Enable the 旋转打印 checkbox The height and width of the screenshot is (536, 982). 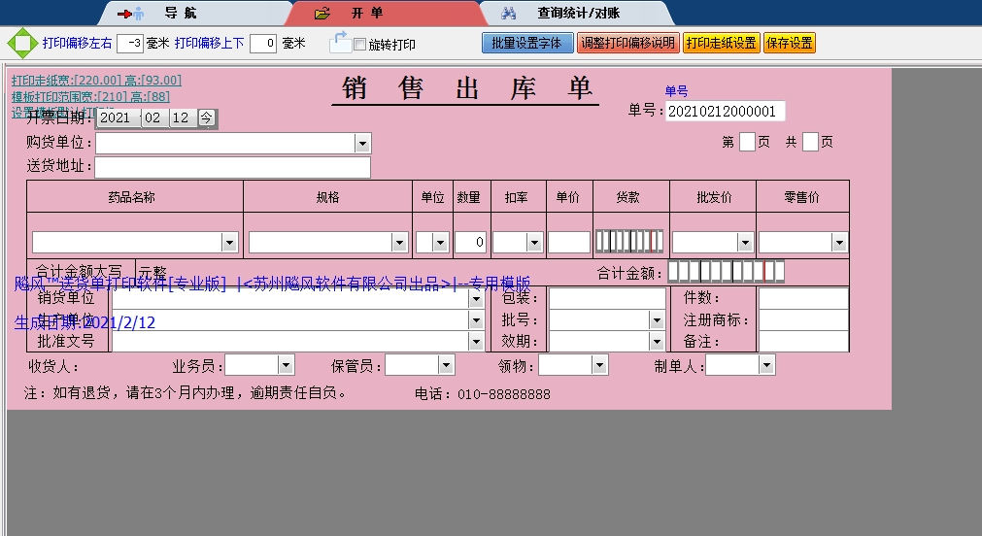coord(360,45)
